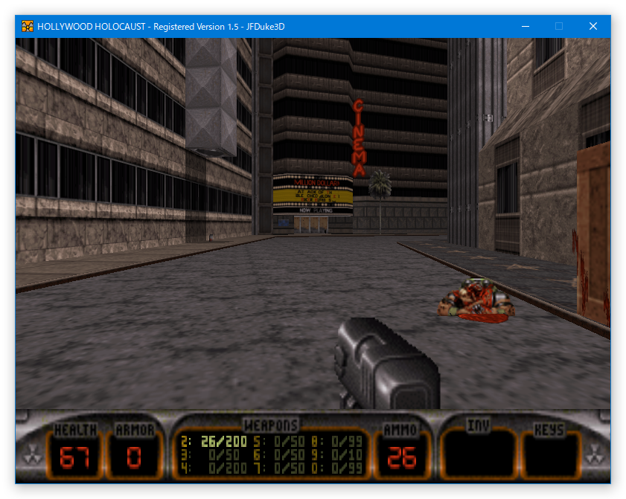
Task: Select weapon slot 6 showing 0/50
Action: click(278, 454)
